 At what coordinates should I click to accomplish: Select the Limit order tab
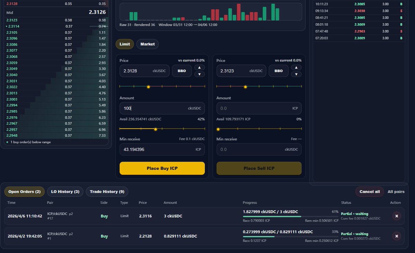point(124,44)
